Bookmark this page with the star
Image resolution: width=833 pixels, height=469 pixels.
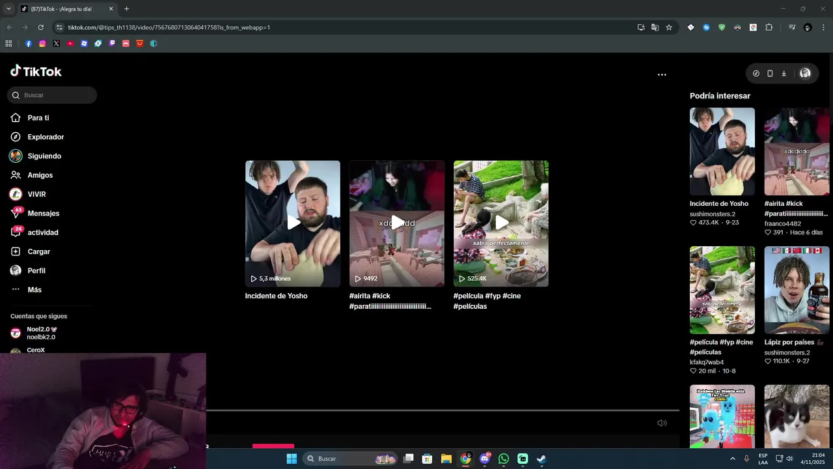click(668, 27)
